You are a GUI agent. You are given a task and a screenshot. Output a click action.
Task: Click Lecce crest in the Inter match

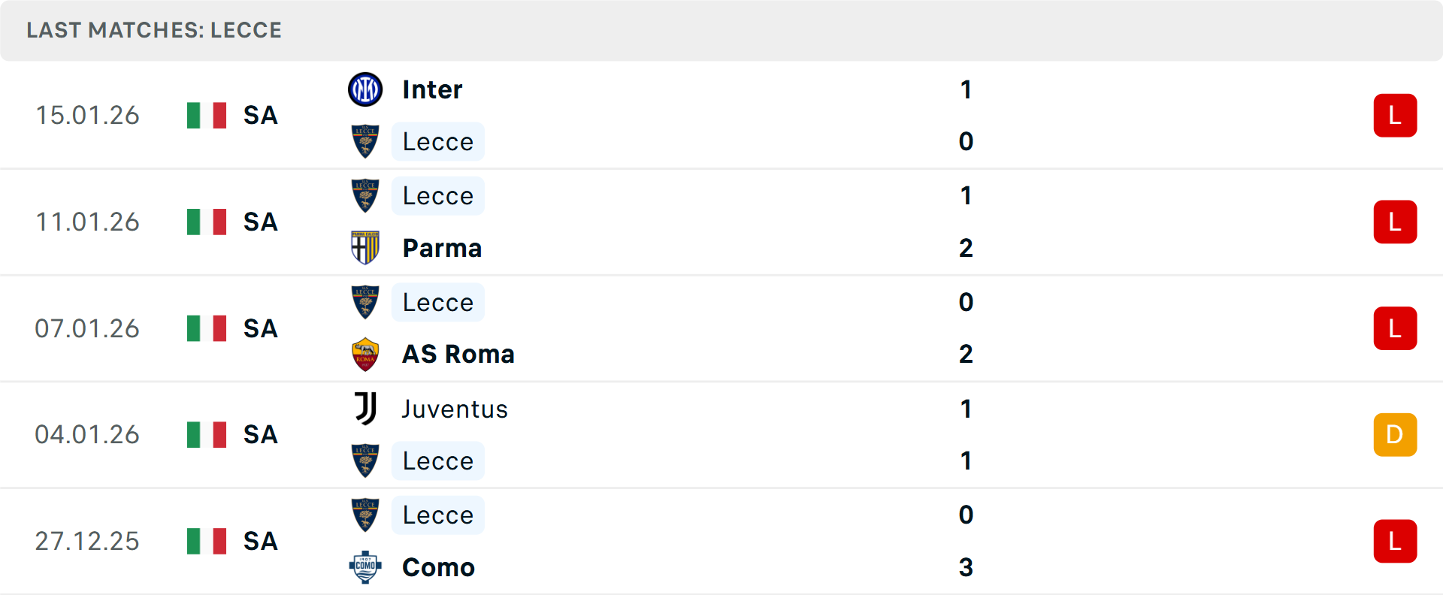click(365, 142)
